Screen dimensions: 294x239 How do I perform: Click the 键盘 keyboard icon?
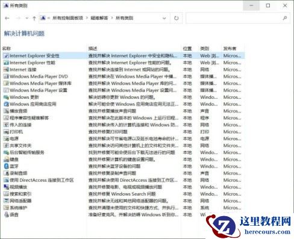pos(7,160)
